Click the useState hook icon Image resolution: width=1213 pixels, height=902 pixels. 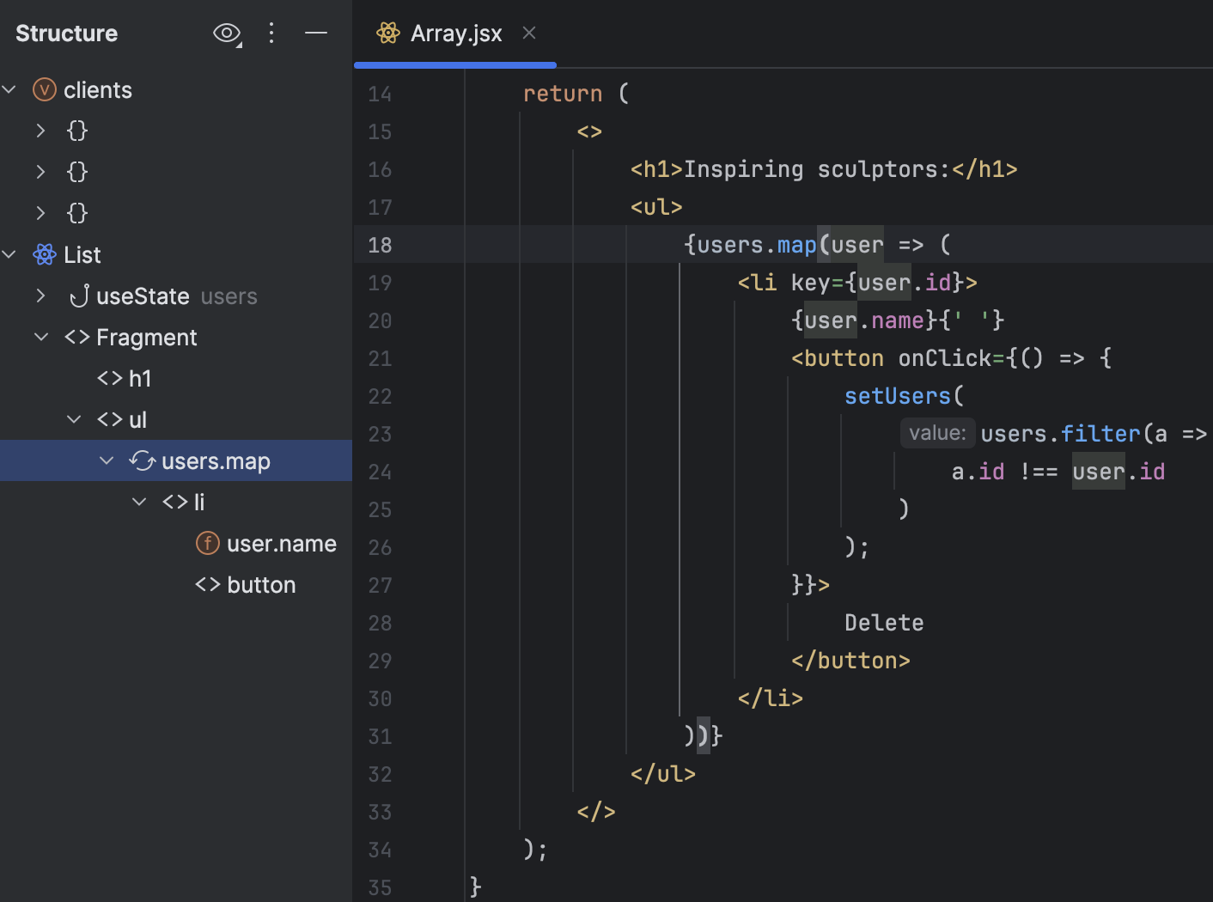[x=79, y=296]
